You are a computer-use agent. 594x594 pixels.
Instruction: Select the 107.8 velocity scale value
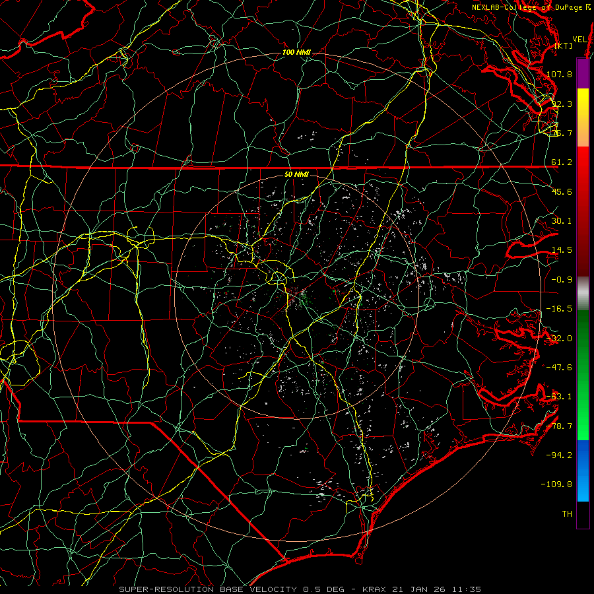click(559, 74)
